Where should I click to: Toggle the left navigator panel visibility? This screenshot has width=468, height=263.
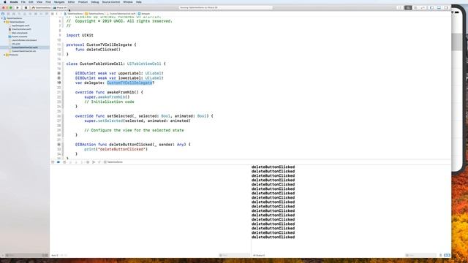(x=431, y=7)
